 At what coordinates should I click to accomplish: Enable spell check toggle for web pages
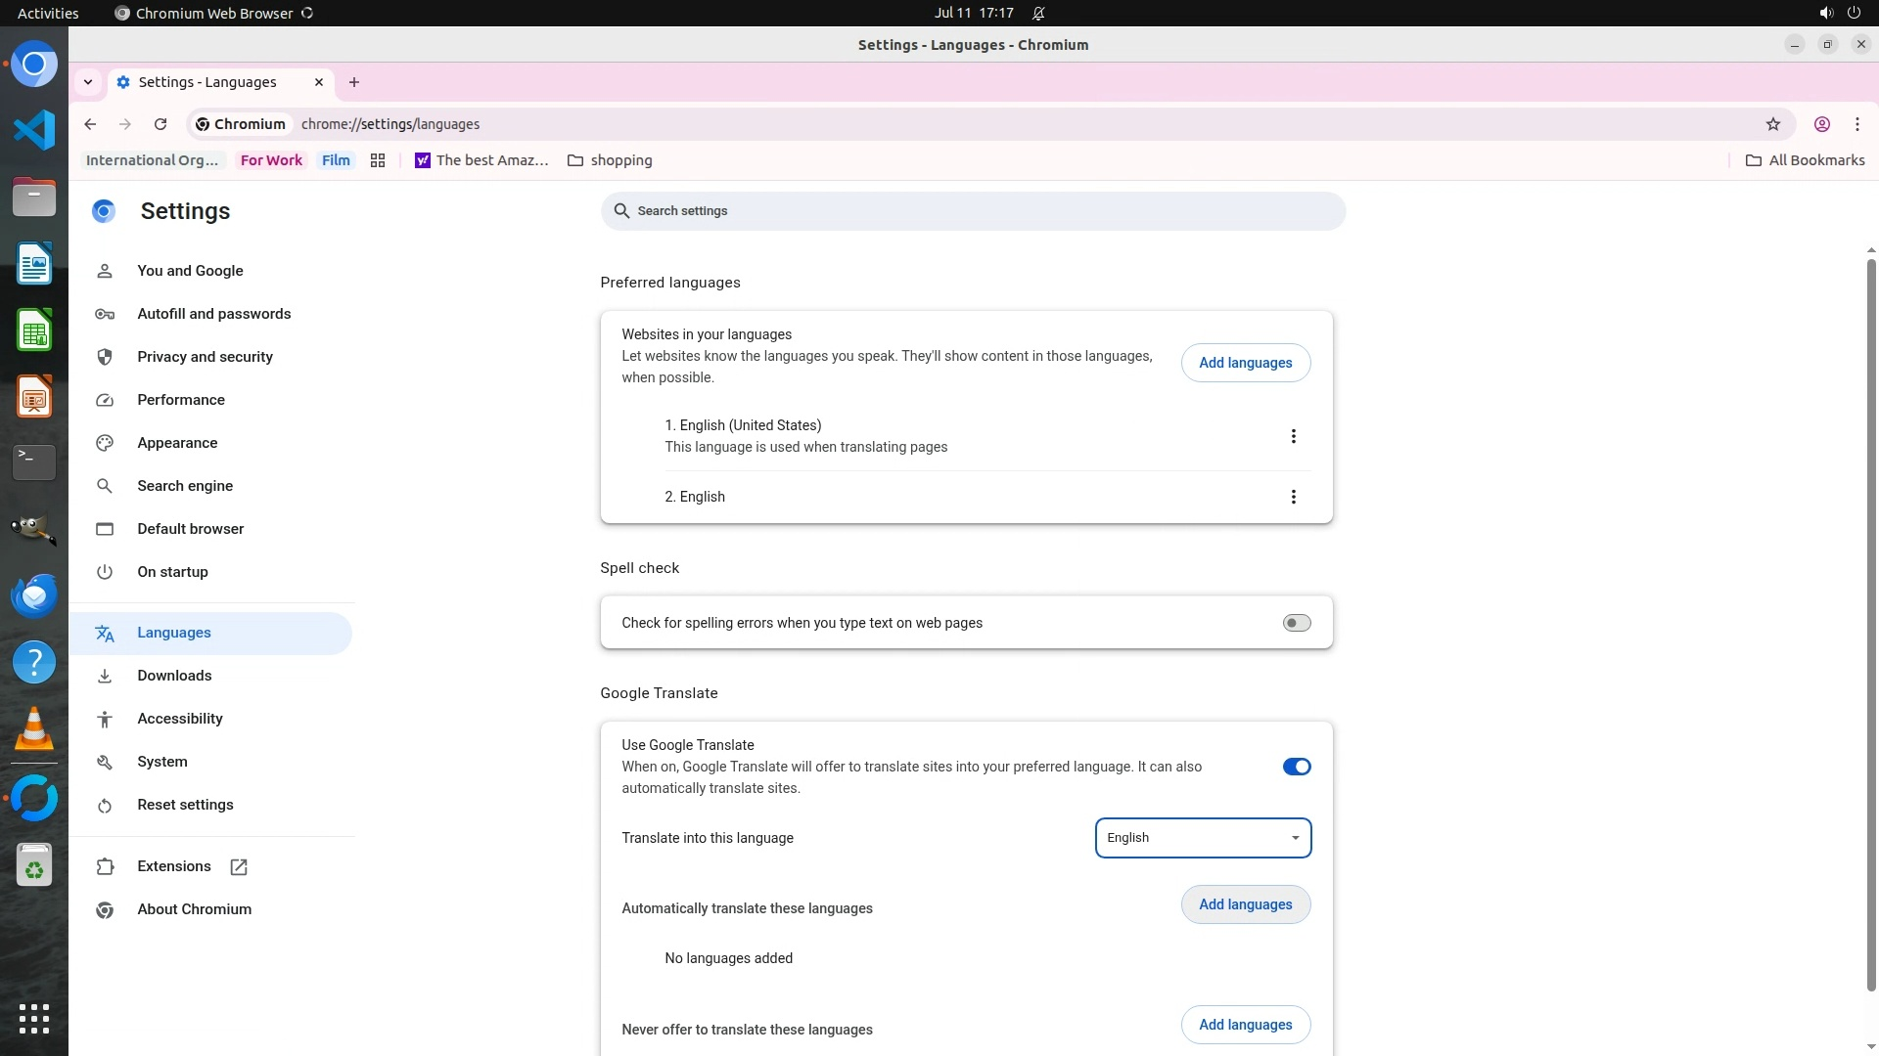pos(1296,623)
